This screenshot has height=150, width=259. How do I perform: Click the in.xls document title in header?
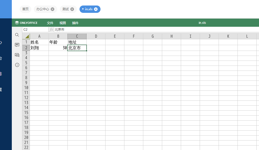click(202, 23)
